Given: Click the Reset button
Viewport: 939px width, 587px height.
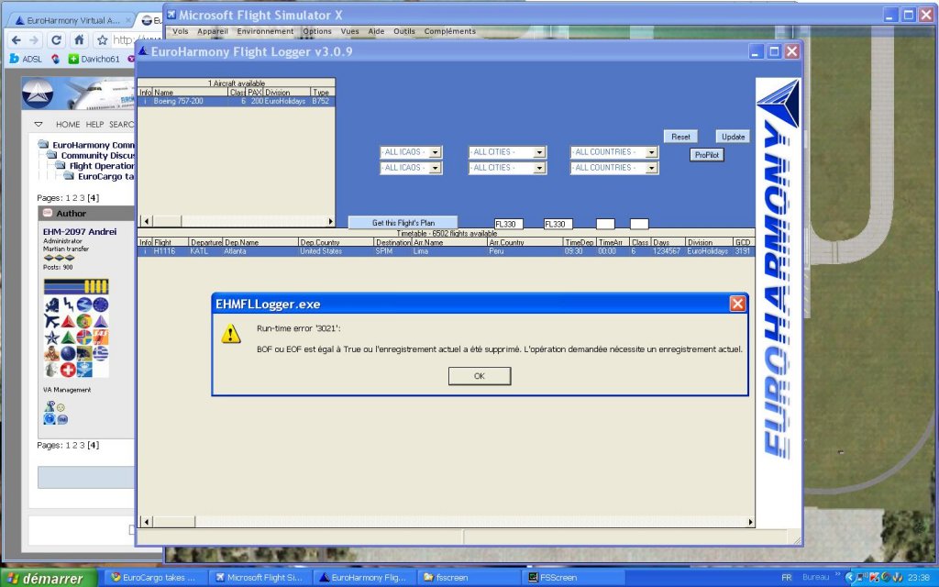Looking at the screenshot, I should (680, 137).
